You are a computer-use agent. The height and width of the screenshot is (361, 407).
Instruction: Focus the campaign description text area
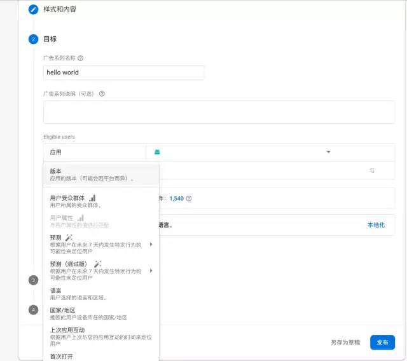point(219,112)
